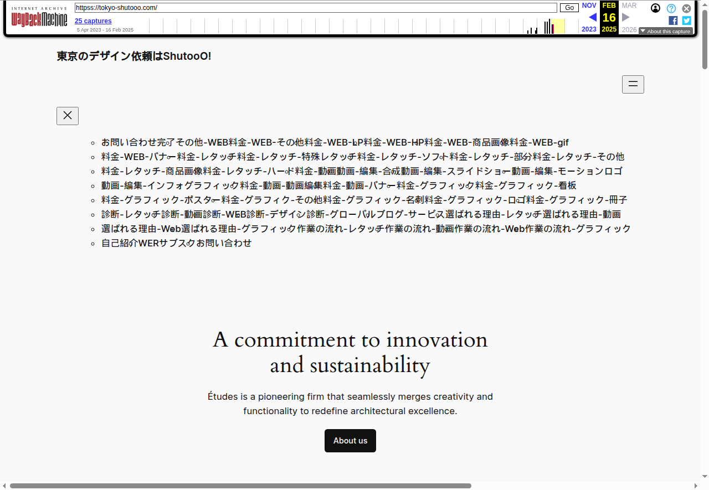Expand the About this capture dropdown

(665, 32)
